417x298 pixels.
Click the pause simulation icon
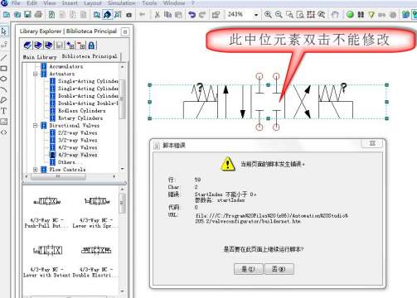(x=361, y=14)
